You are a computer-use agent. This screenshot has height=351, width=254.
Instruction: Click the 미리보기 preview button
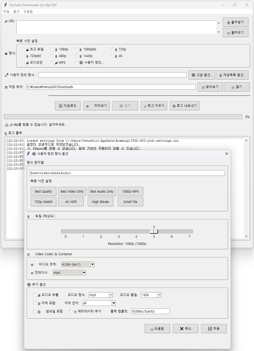(x=97, y=106)
